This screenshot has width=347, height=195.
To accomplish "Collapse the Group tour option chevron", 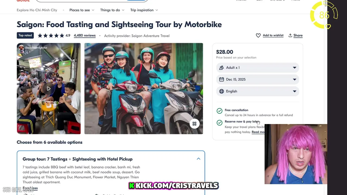I will coord(198,159).
